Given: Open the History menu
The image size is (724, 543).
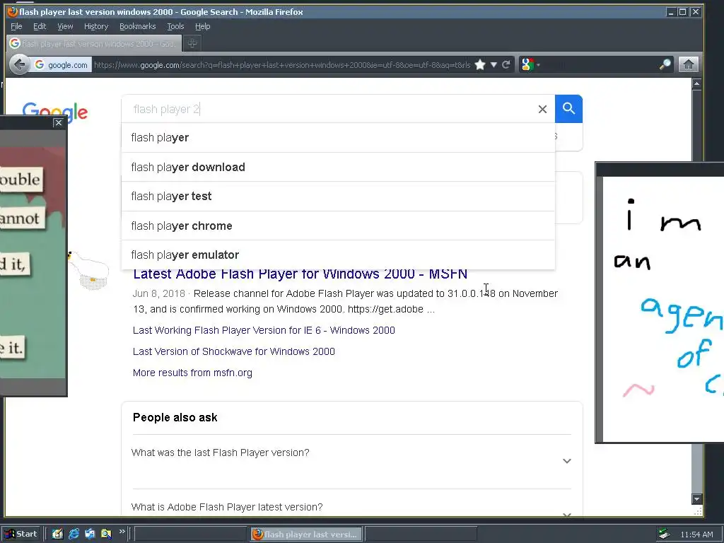Looking at the screenshot, I should click(x=96, y=26).
